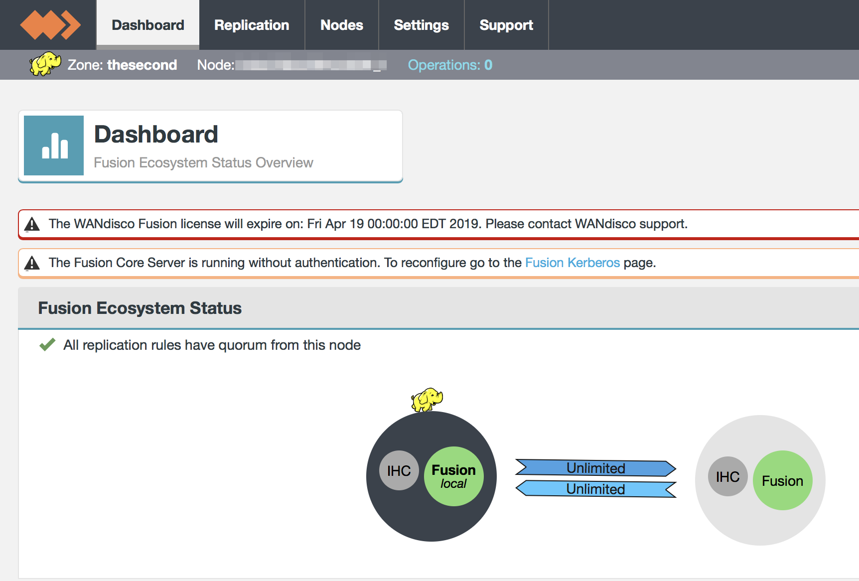Click the Hadoop elephant icon beside Zone
859x581 pixels.
[x=45, y=64]
